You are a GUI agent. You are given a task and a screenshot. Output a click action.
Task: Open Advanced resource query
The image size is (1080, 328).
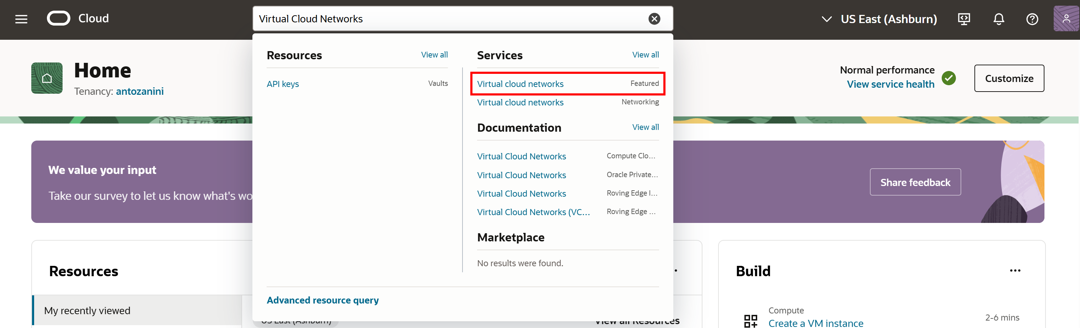tap(322, 300)
